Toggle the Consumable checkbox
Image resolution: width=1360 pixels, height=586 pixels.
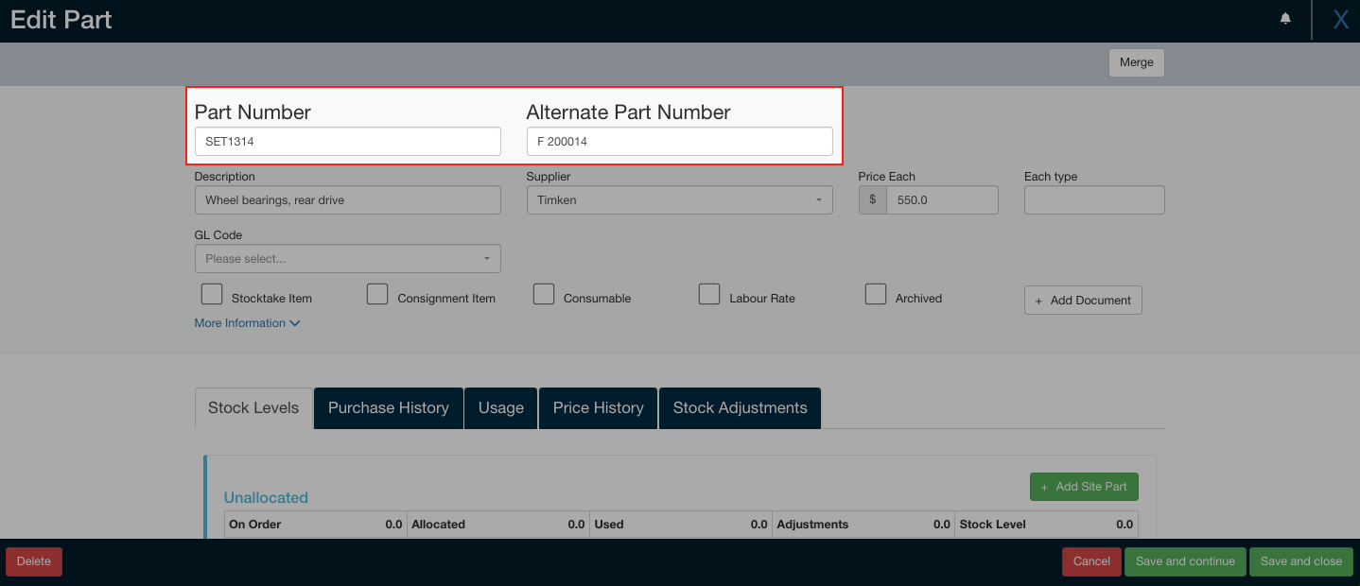tap(544, 294)
